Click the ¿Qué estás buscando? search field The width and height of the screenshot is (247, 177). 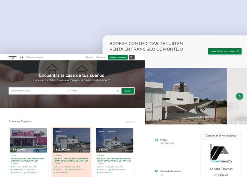pos(37,91)
